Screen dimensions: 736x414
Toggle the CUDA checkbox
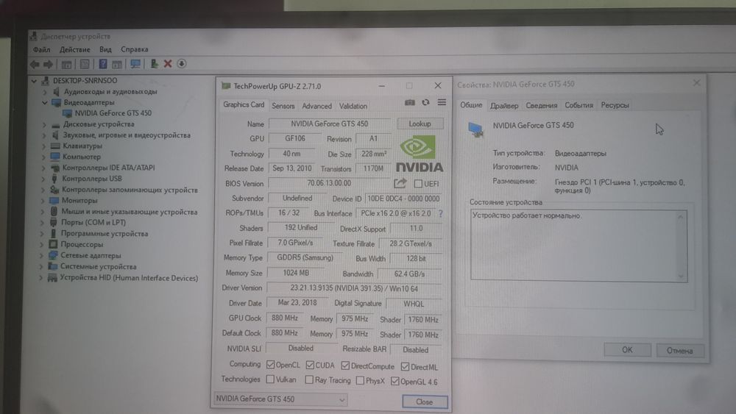point(310,365)
